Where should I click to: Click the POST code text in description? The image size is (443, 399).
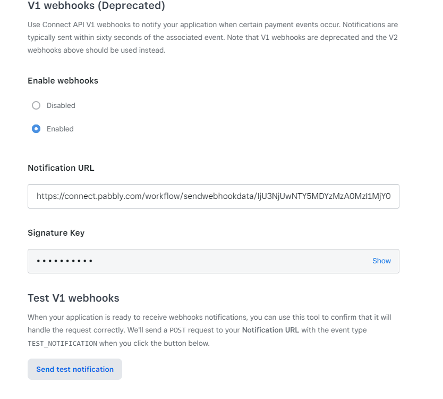coord(177,330)
